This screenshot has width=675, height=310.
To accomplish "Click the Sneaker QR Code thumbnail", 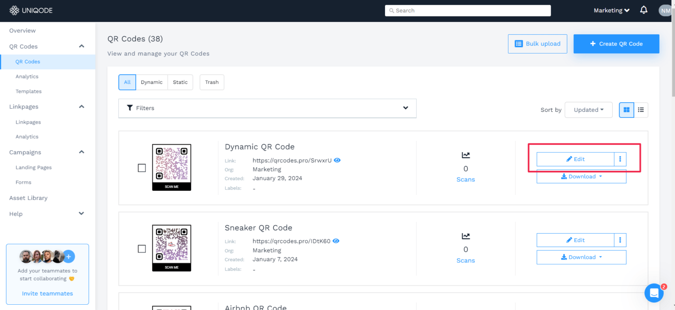I will pos(171,248).
